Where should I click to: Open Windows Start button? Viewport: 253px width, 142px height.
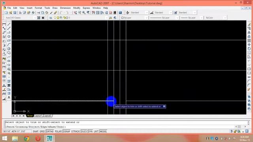point(4,138)
